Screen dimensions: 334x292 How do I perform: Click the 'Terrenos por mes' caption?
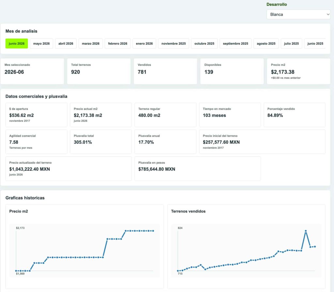[x=21, y=148]
